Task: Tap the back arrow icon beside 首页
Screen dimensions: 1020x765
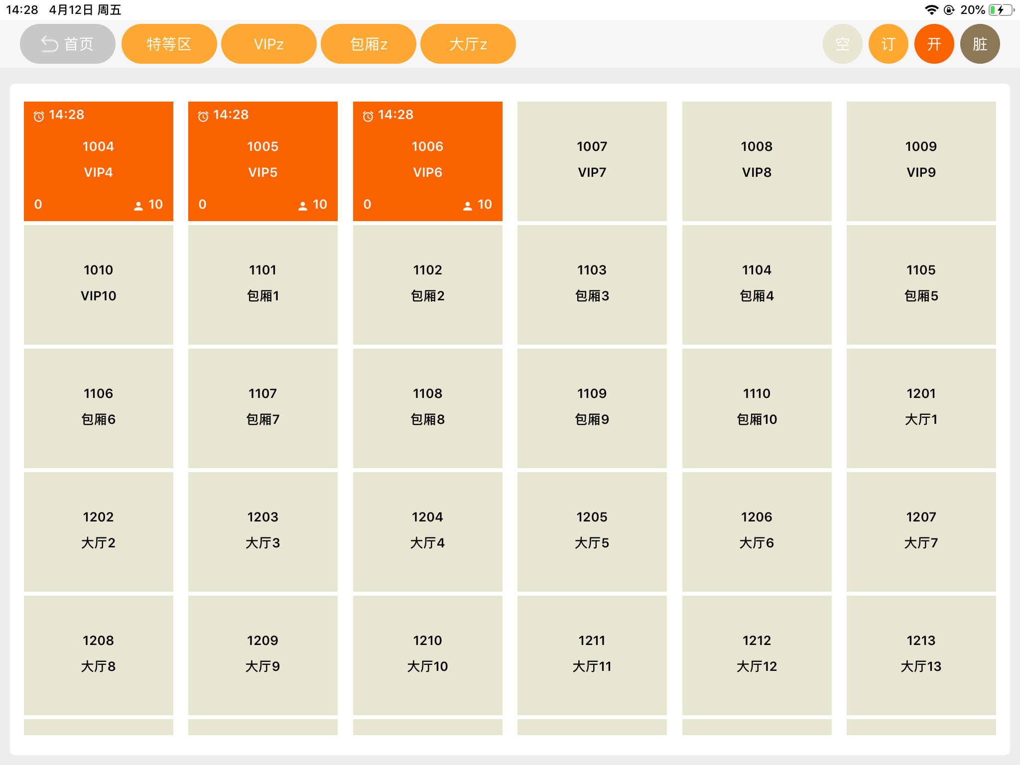Action: tap(49, 44)
